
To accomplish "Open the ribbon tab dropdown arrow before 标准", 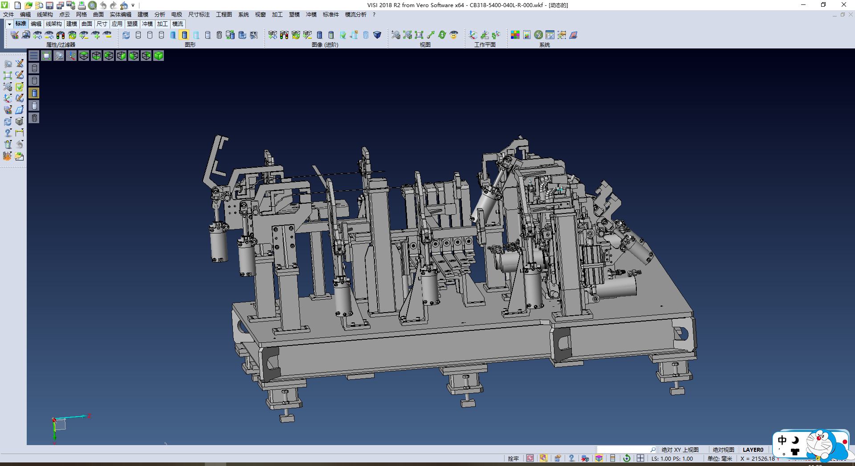I will coord(9,24).
